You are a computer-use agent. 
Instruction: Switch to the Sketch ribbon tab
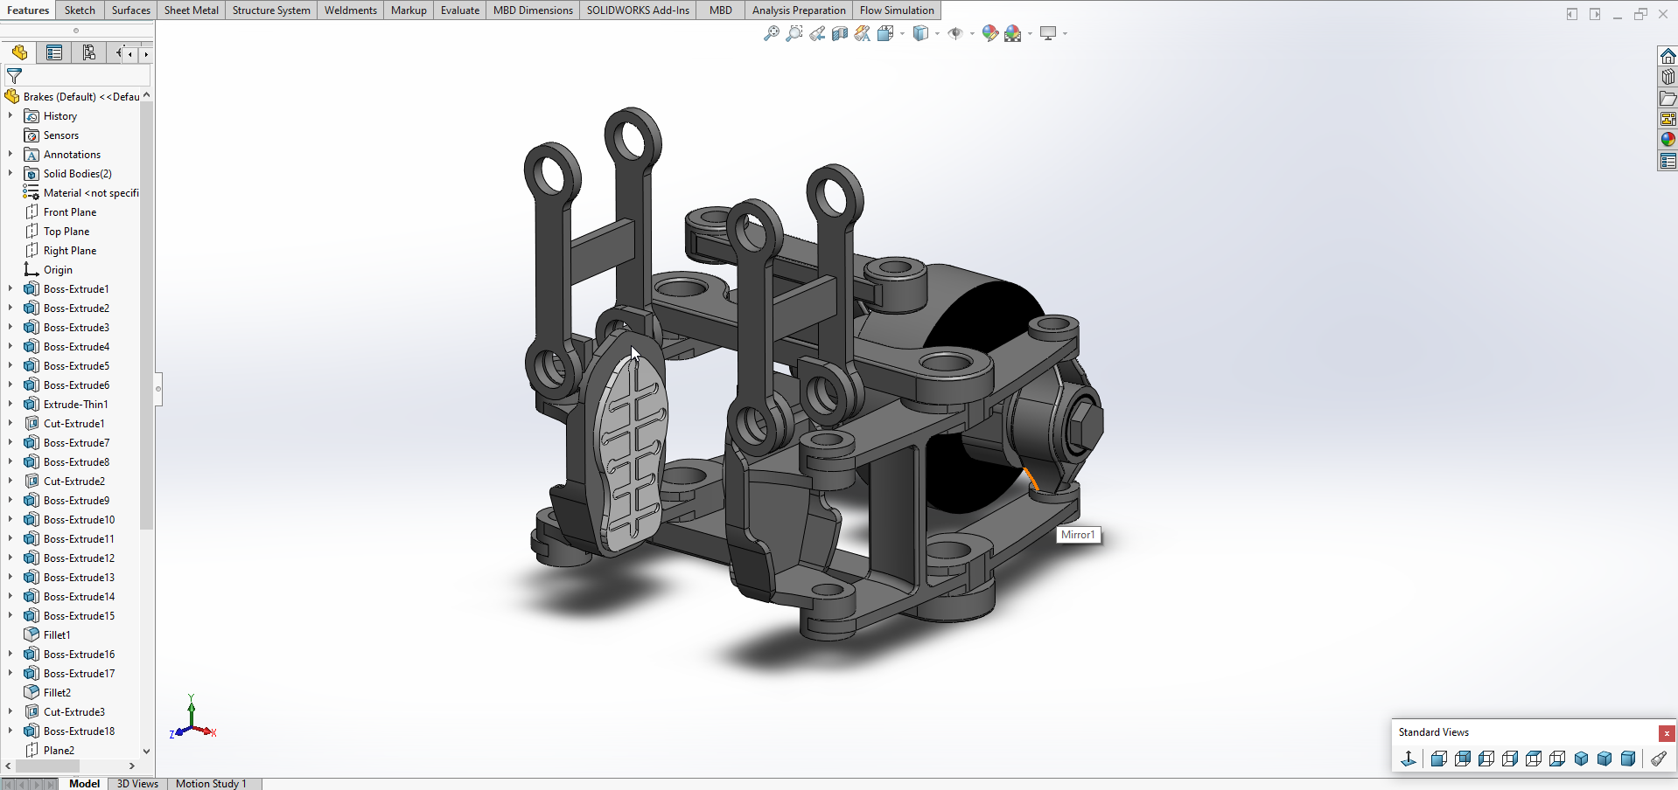80,10
